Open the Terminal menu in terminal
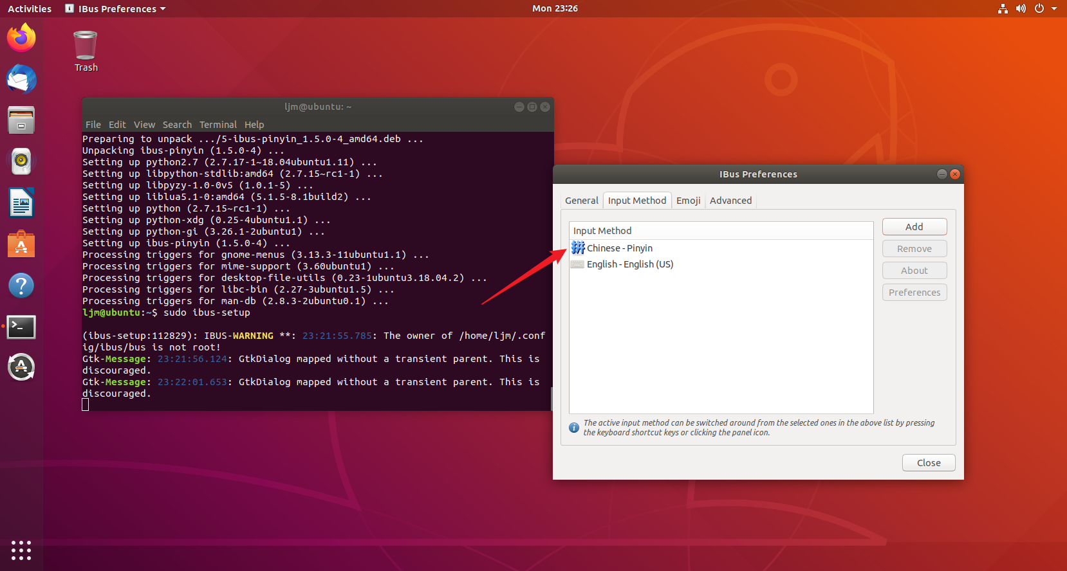Screen dimensions: 1067x571 (218, 125)
